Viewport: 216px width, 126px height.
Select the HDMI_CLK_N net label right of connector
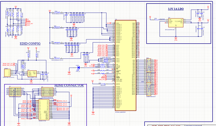click(63, 101)
